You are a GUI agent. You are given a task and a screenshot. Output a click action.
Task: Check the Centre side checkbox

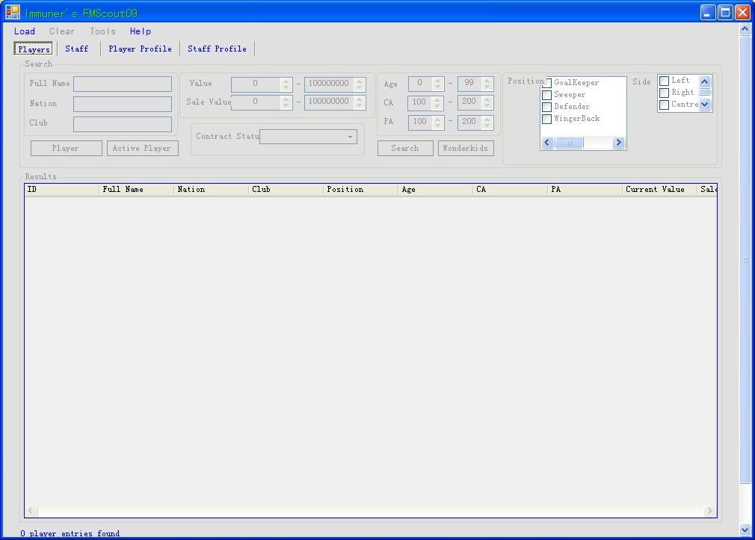click(x=664, y=105)
